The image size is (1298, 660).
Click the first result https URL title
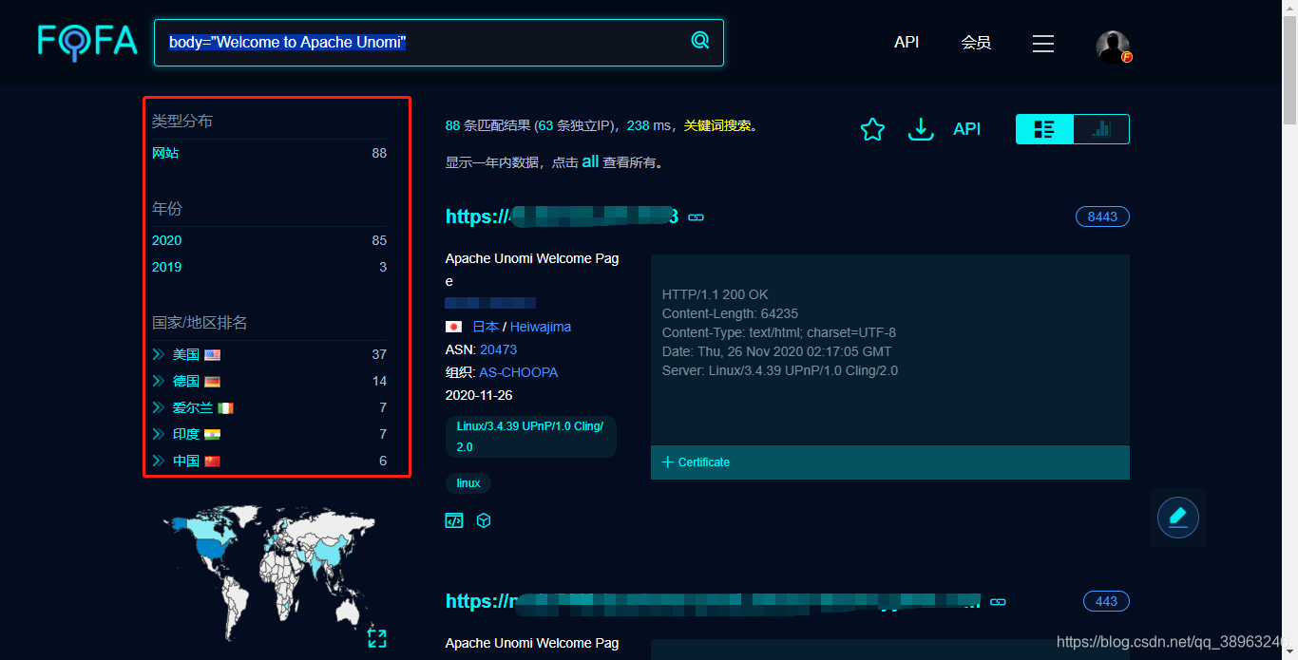pyautogui.click(x=562, y=217)
